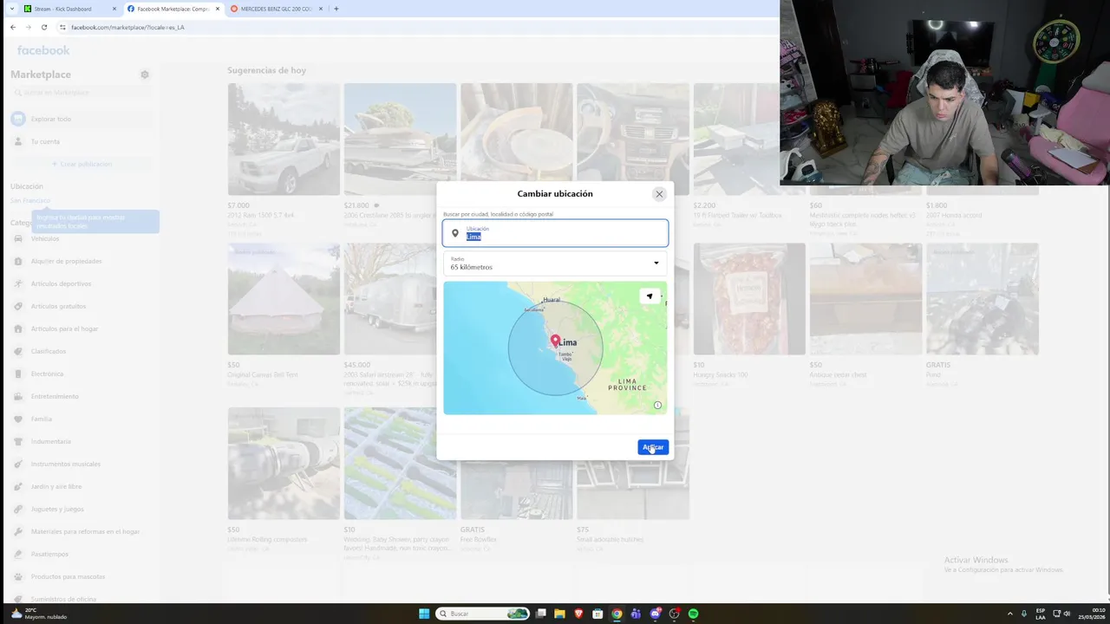Click the Entretenimiento category icon
Image resolution: width=1110 pixels, height=624 pixels.
[18, 396]
